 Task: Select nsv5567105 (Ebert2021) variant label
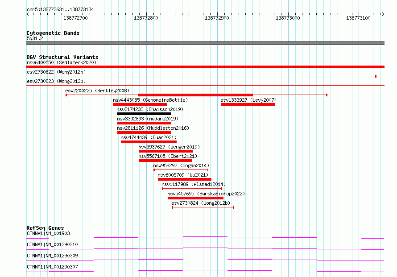click(168, 156)
